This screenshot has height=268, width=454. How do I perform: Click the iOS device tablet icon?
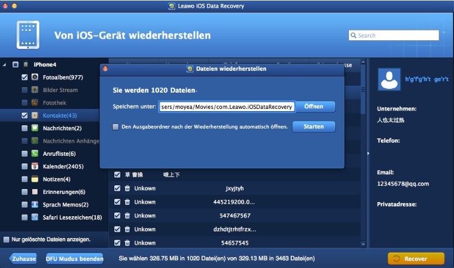pyautogui.click(x=28, y=35)
